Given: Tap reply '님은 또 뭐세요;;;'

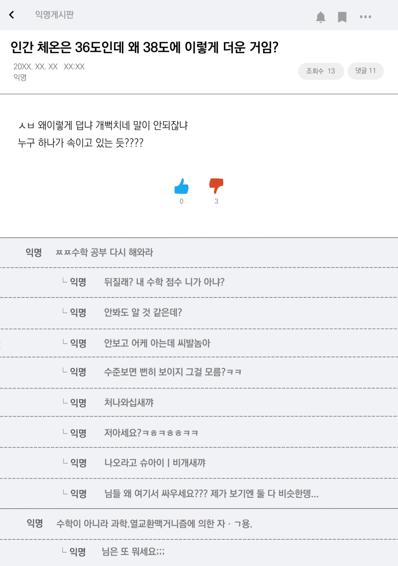Looking at the screenshot, I should click(x=133, y=552).
